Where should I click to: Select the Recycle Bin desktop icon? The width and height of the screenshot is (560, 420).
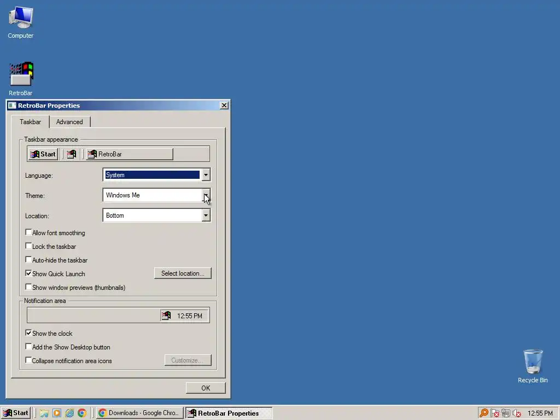533,366
